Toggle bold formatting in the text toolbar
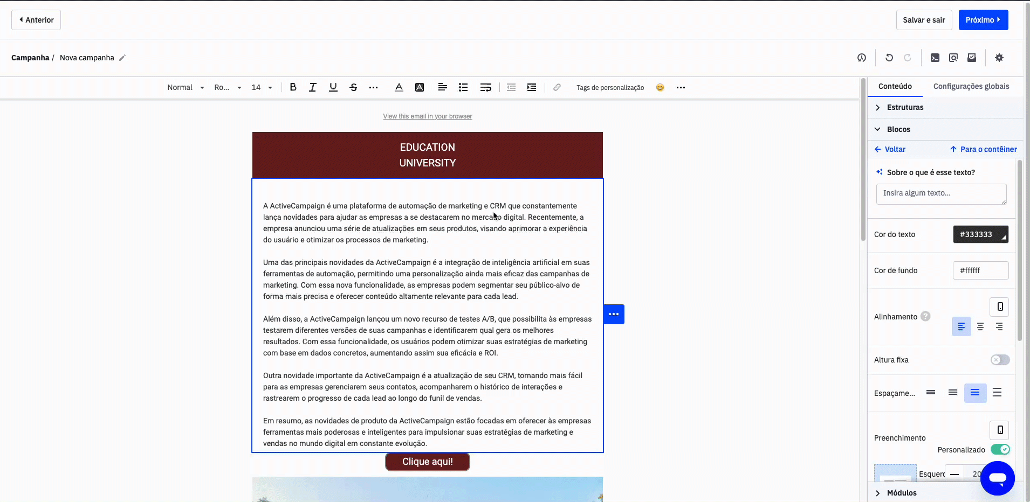1030x502 pixels. click(x=293, y=87)
